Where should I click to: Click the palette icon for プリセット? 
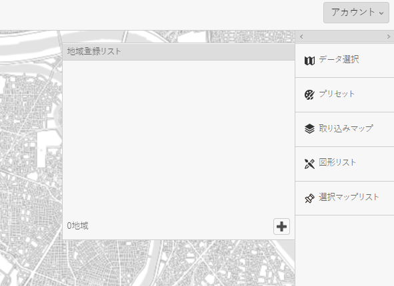click(309, 94)
